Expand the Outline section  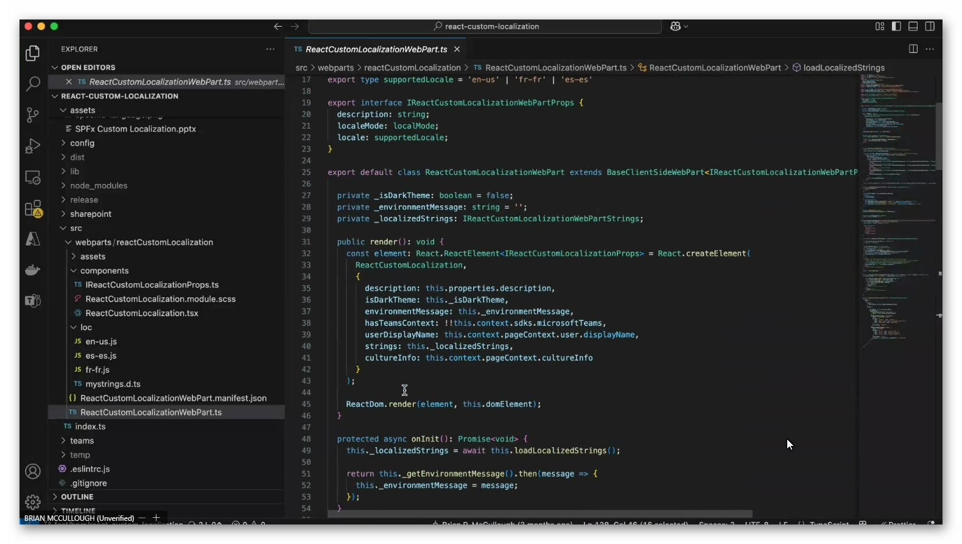[x=167, y=497]
